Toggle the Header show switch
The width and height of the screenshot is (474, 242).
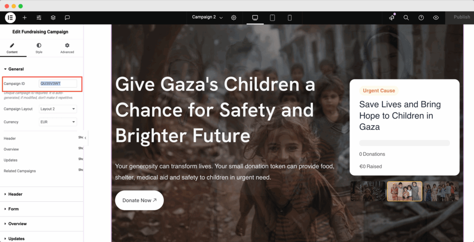[x=81, y=138]
